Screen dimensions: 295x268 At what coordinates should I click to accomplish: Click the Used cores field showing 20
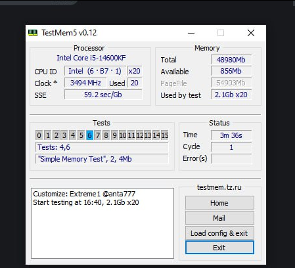click(x=135, y=83)
